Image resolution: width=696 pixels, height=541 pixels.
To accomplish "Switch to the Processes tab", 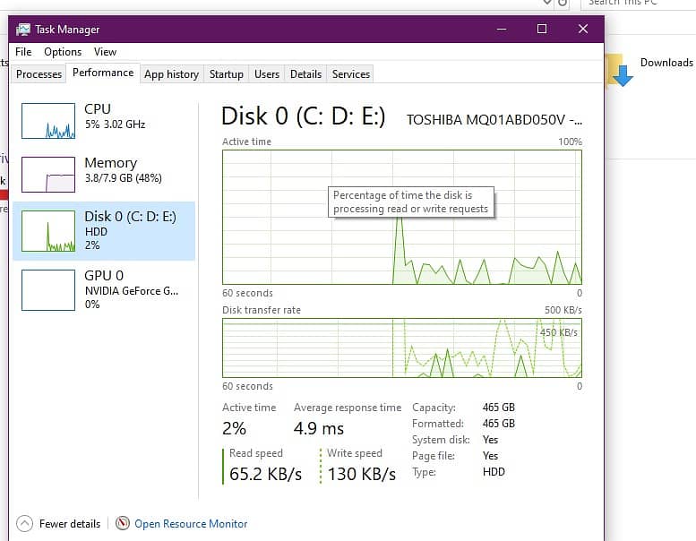I will click(x=39, y=74).
